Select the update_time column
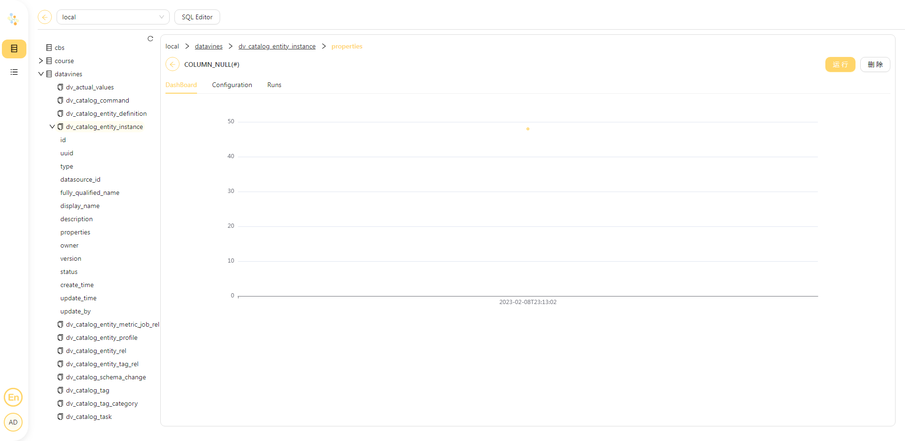905x441 pixels. [x=78, y=298]
